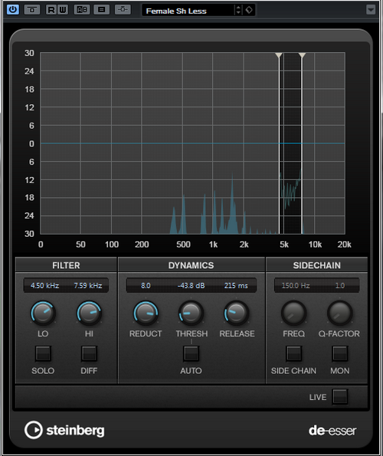Click the de-esser plugin name label
Screen dimensions: 383x456
pyautogui.click(x=332, y=431)
